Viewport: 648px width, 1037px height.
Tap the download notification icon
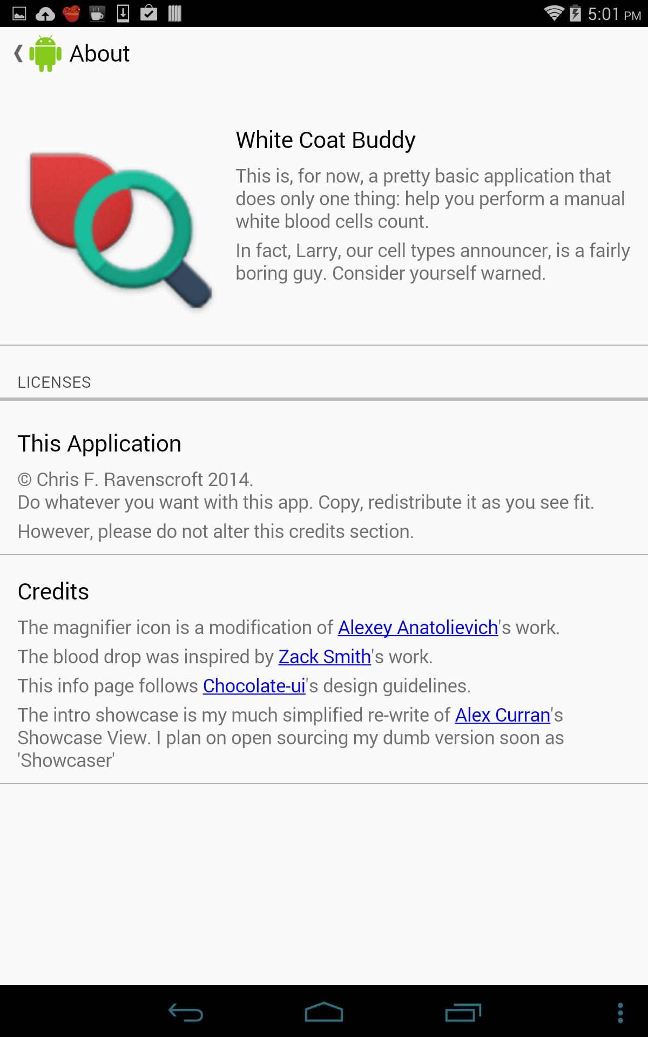pos(123,14)
